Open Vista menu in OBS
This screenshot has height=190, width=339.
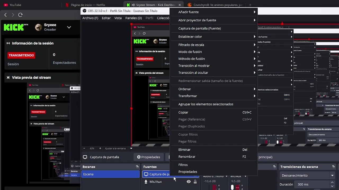click(118, 18)
